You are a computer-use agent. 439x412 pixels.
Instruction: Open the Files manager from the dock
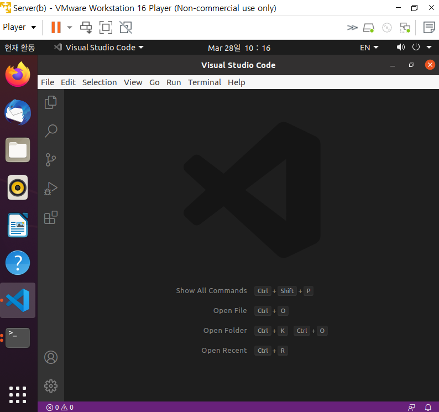(x=18, y=150)
